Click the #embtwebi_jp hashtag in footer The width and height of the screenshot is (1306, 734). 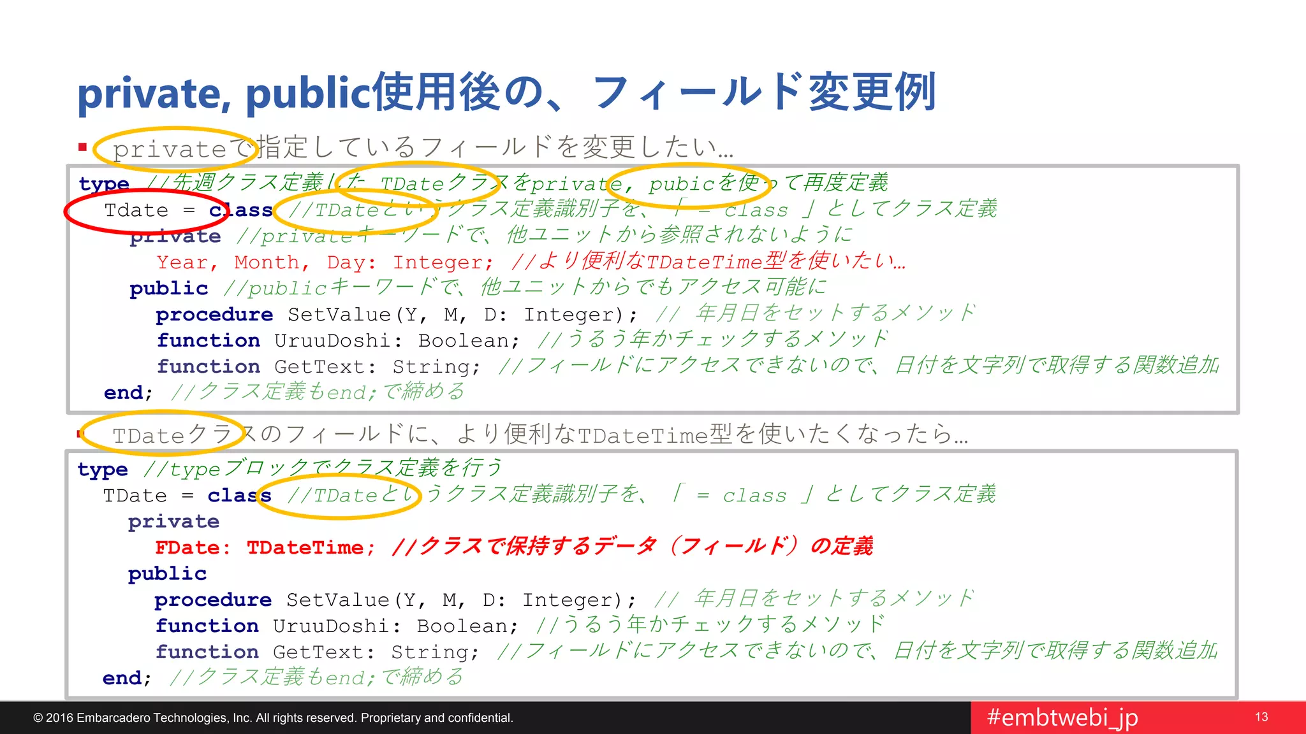pos(1062,717)
